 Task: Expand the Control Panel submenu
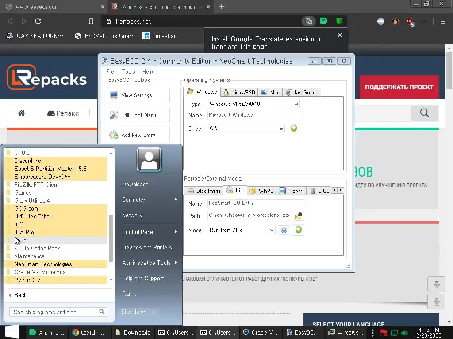tap(149, 232)
